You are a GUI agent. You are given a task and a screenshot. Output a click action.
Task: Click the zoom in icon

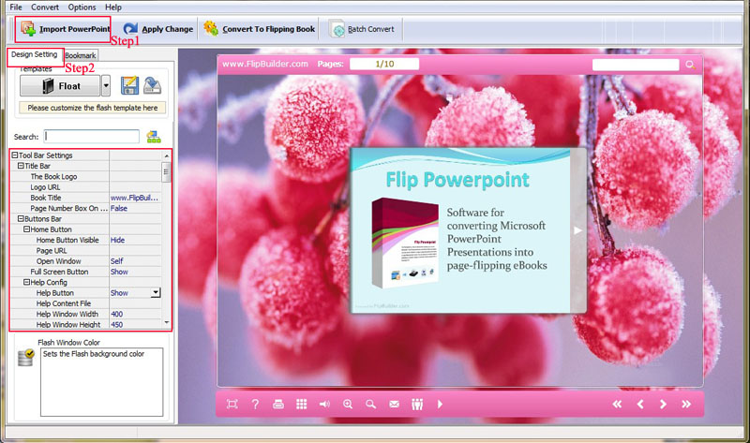pyautogui.click(x=348, y=405)
